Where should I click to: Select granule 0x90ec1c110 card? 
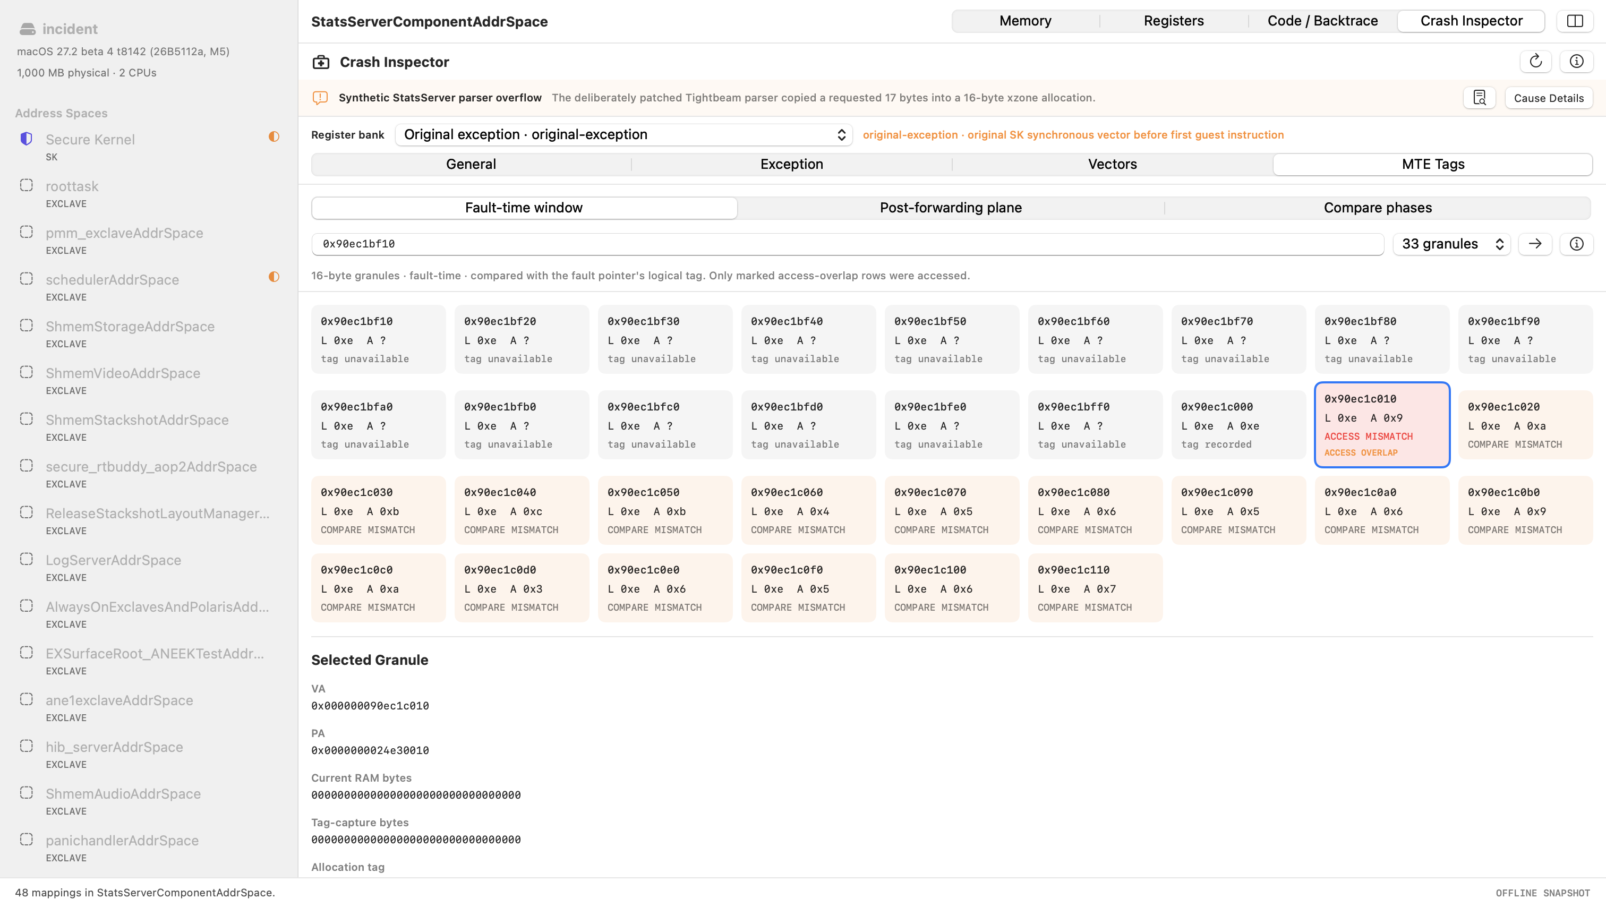(x=1095, y=588)
